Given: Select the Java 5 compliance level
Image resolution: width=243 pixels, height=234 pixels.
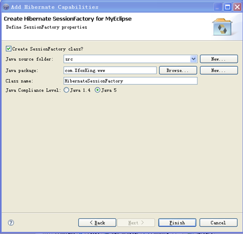Looking at the screenshot, I should tap(98, 90).
